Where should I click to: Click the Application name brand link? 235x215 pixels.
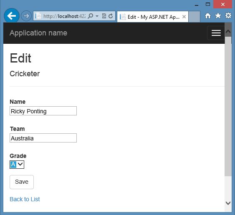tap(38, 33)
